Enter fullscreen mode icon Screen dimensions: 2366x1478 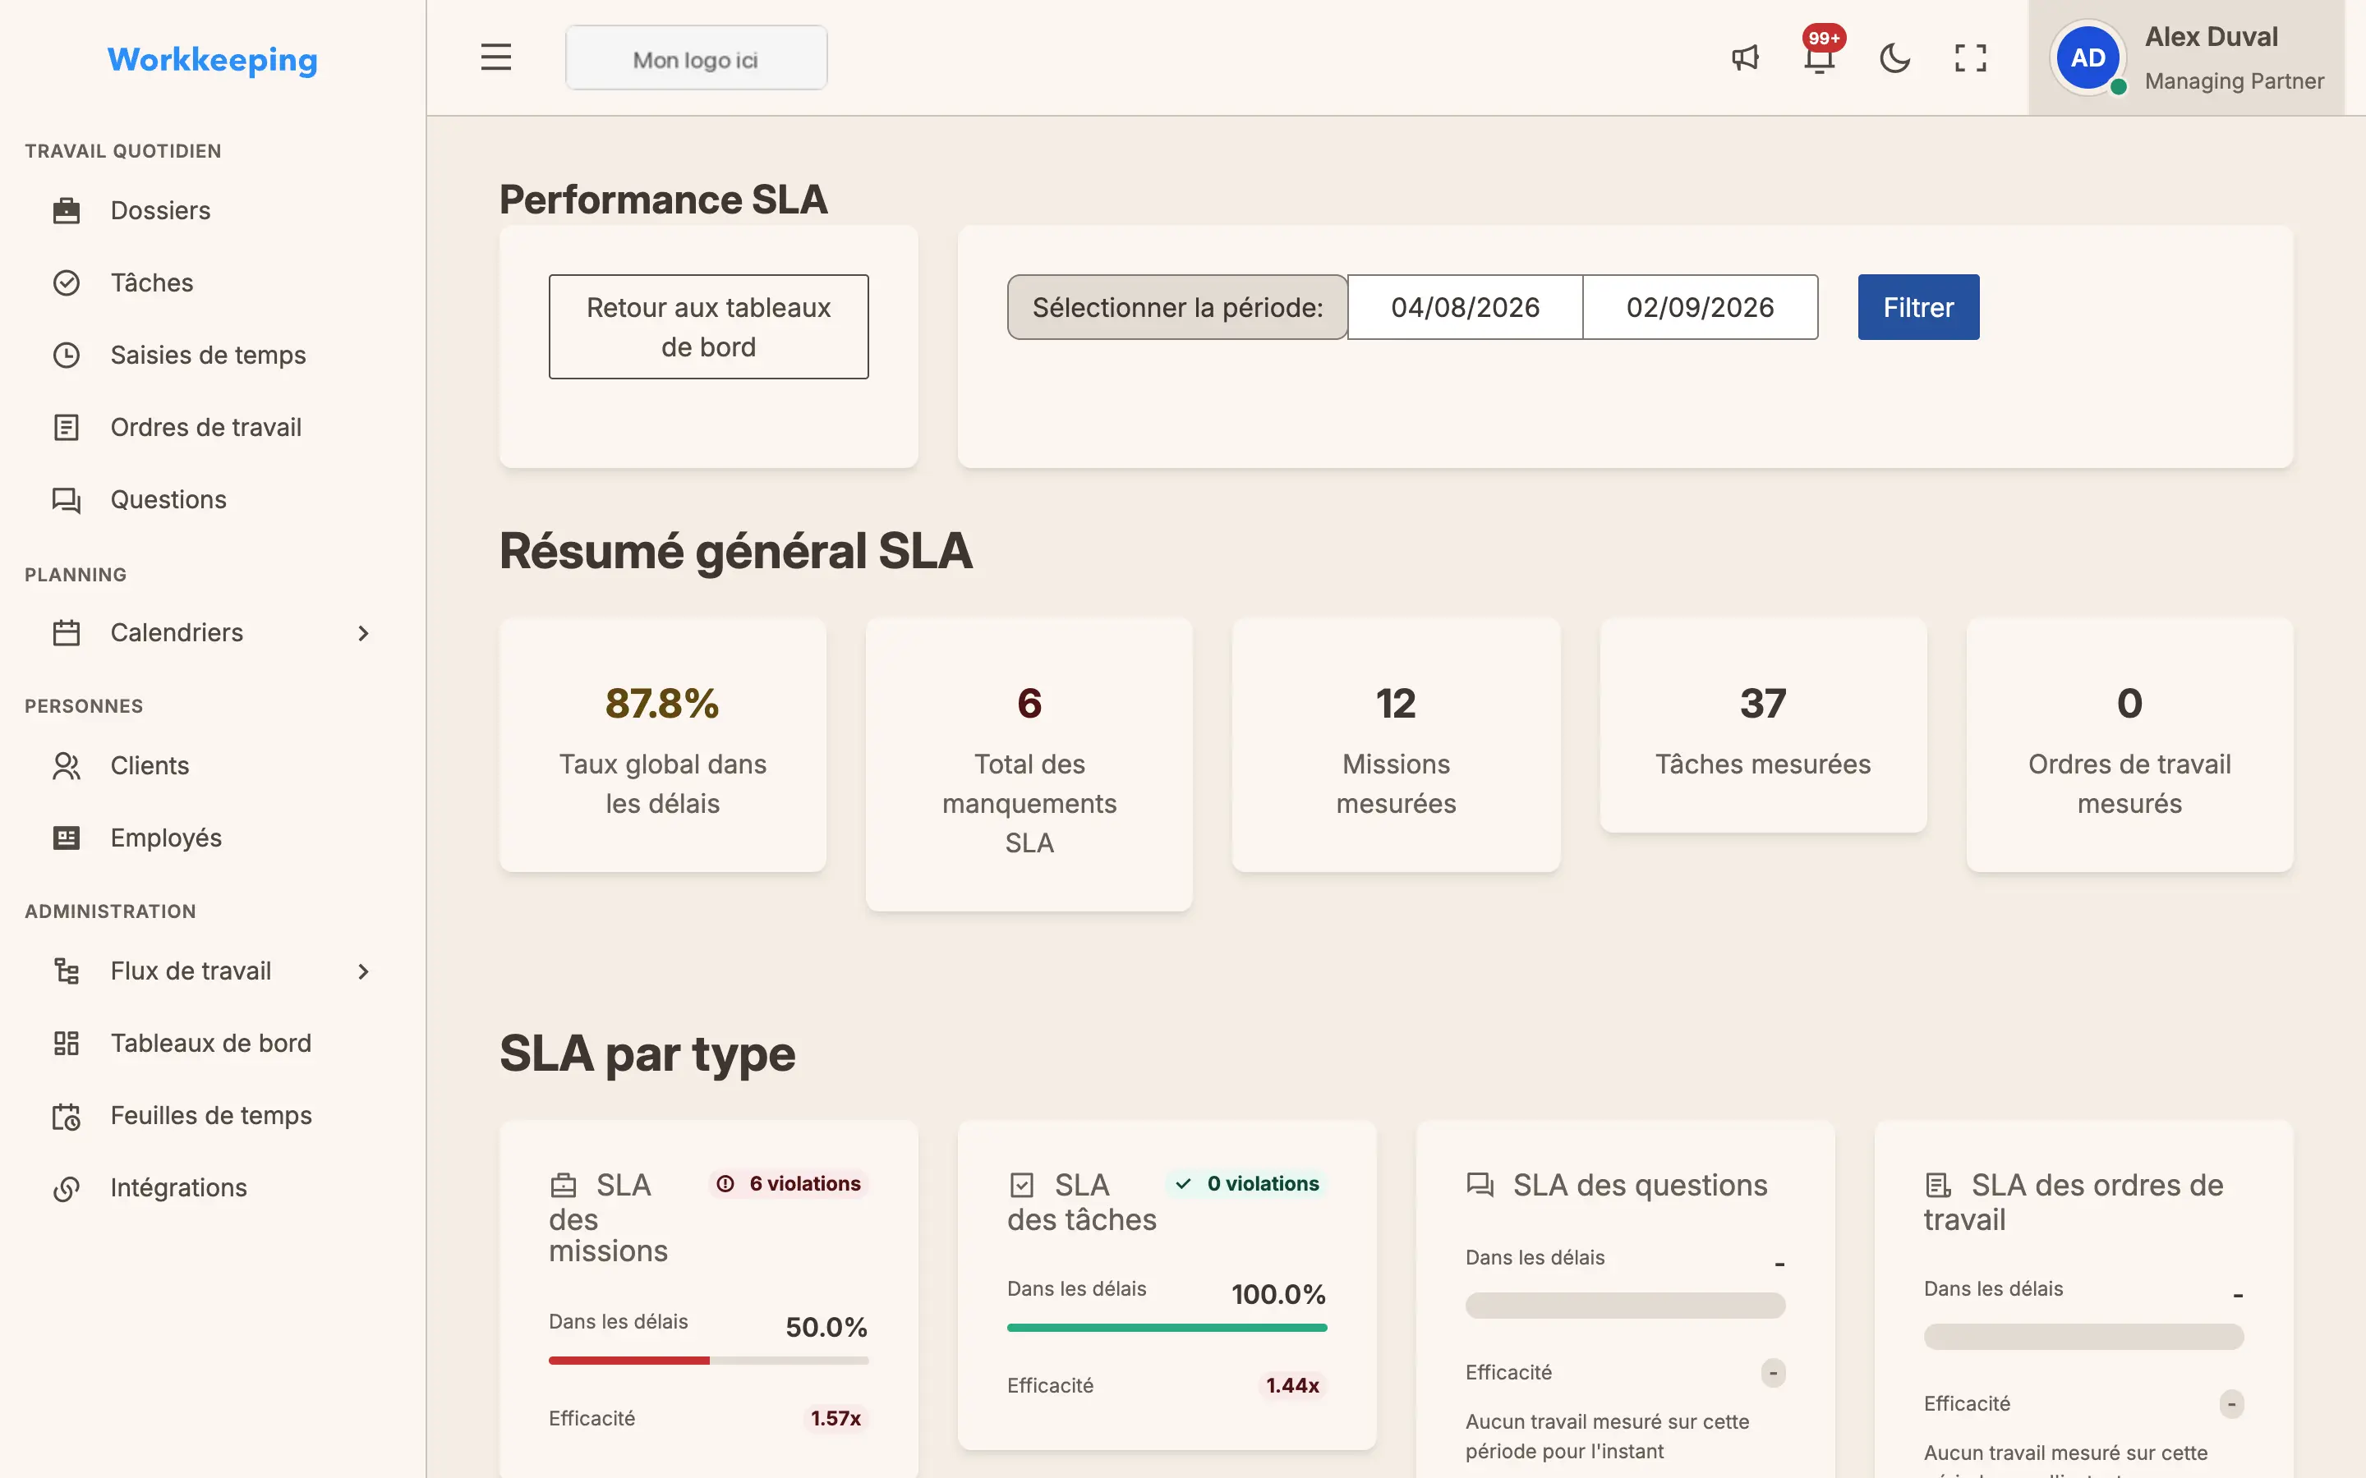pyautogui.click(x=1970, y=57)
